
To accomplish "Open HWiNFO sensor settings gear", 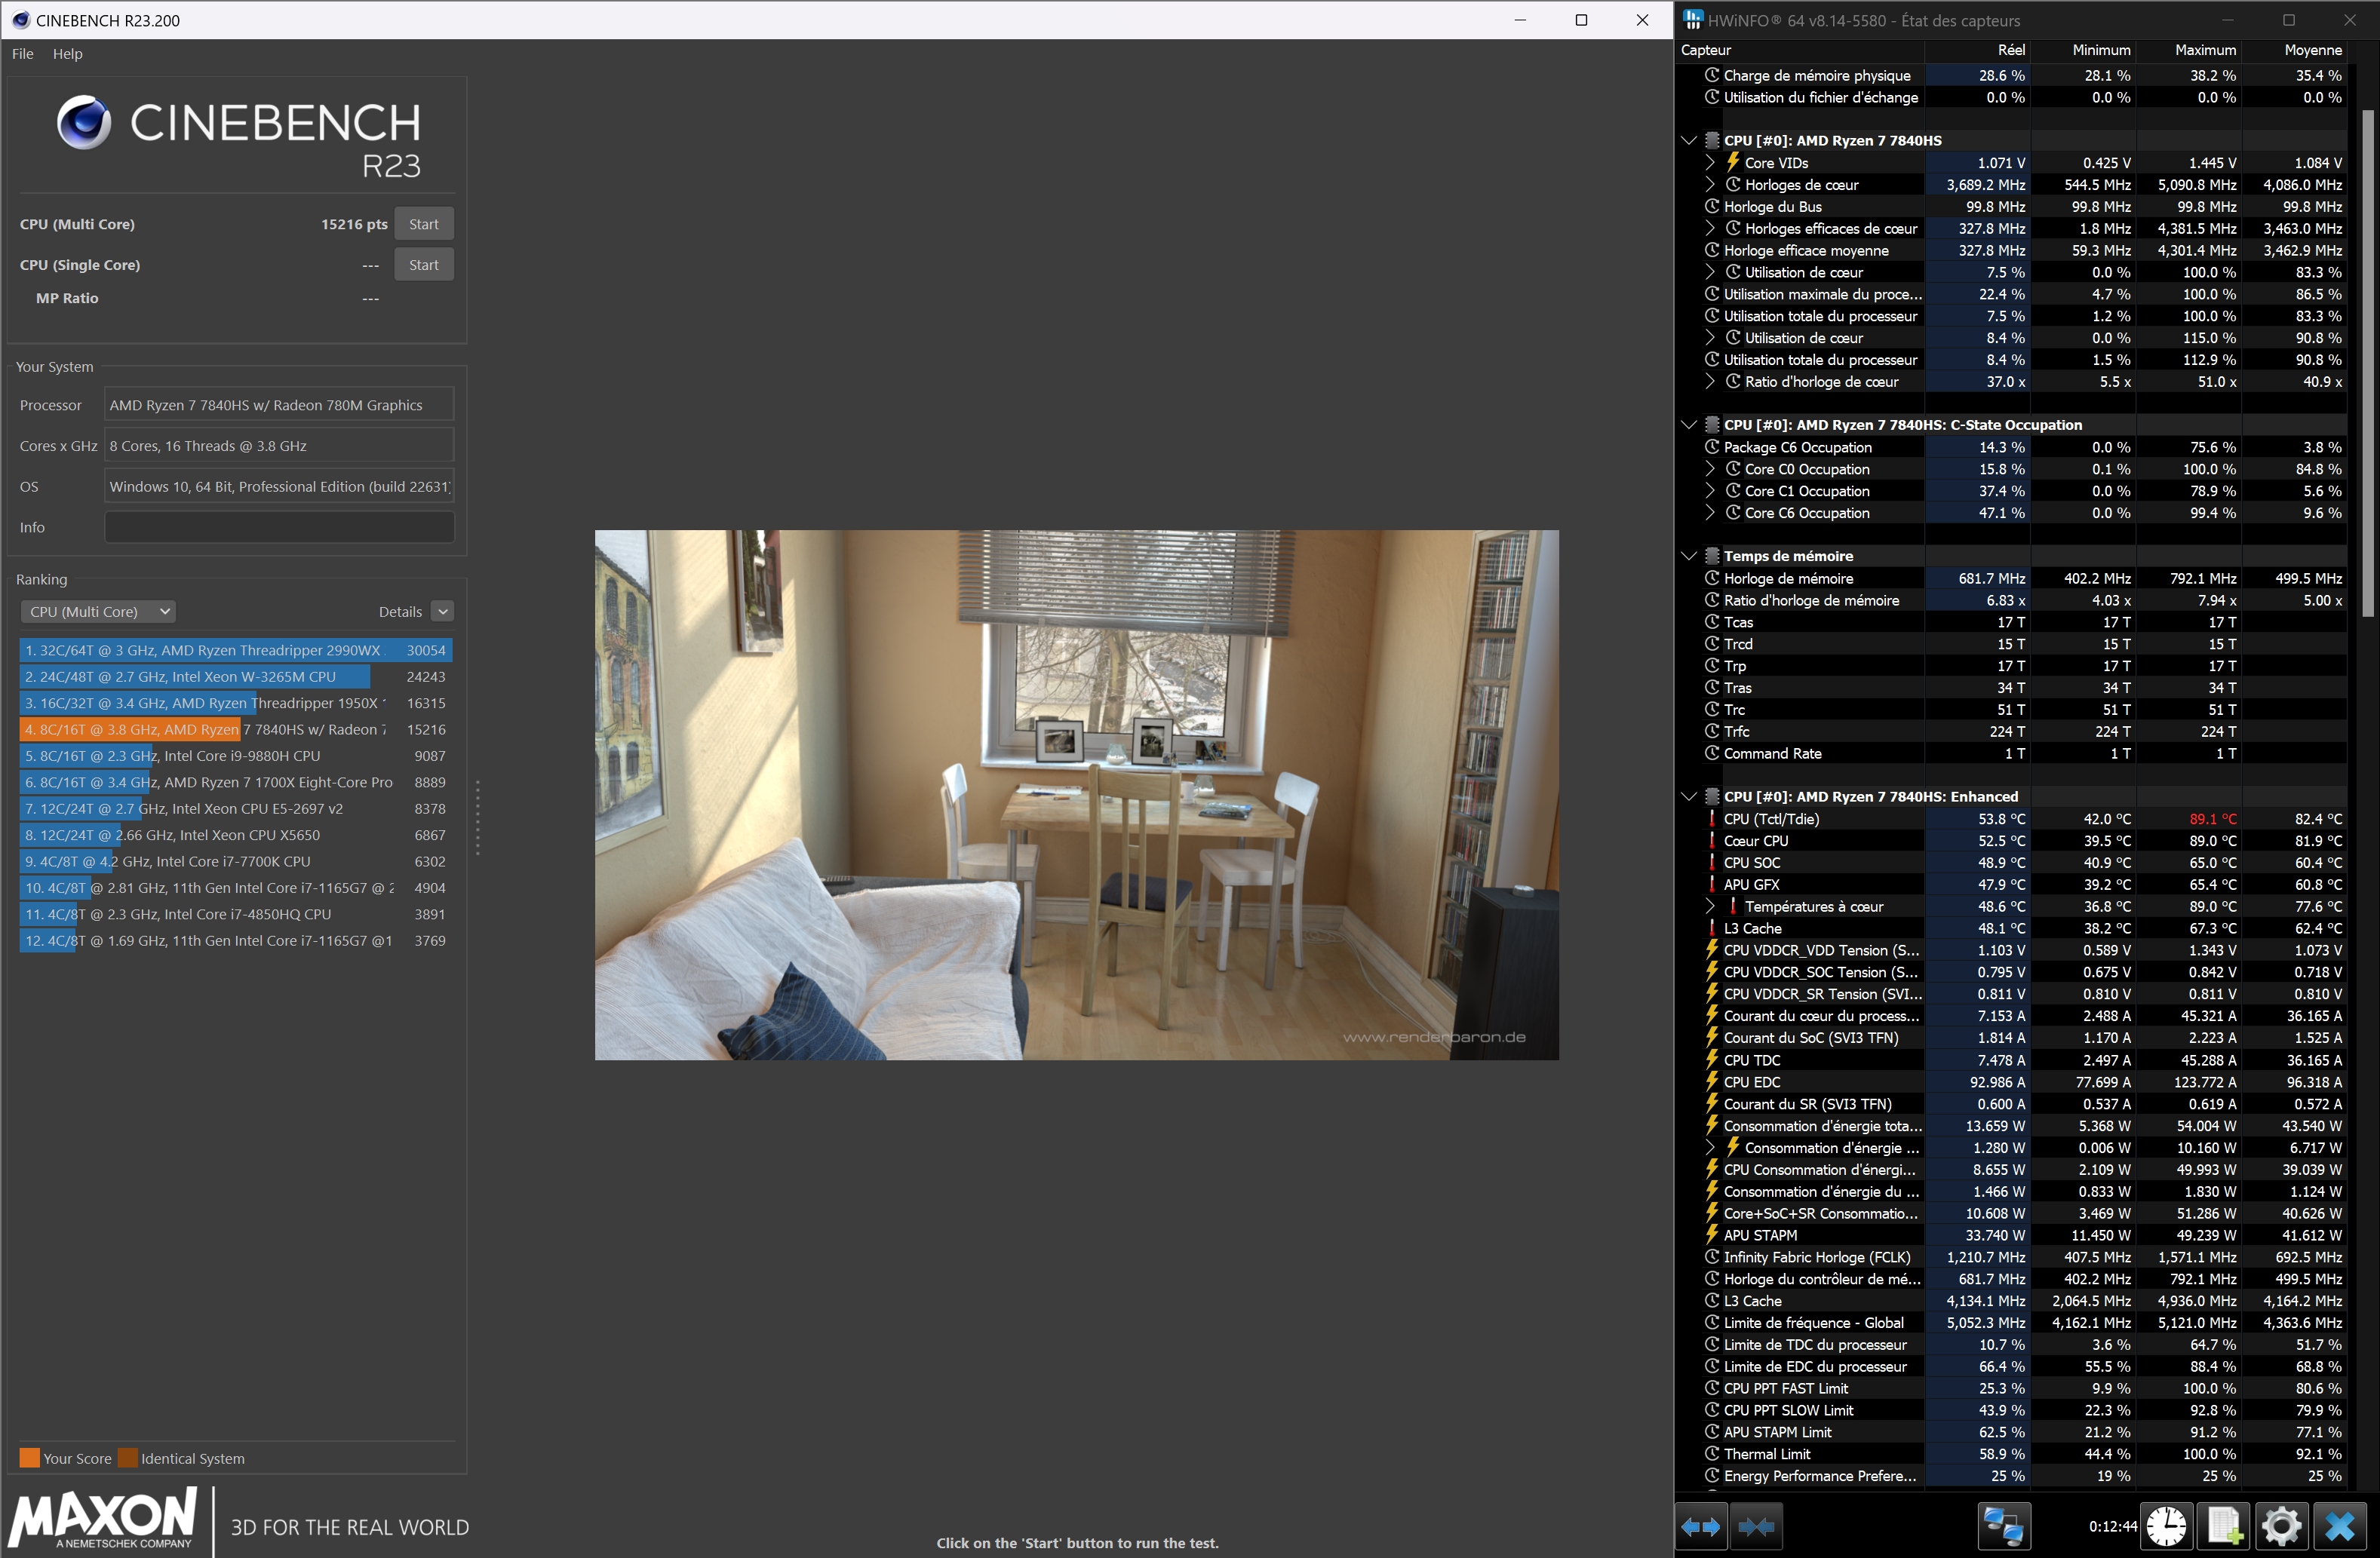I will pyautogui.click(x=2281, y=1526).
